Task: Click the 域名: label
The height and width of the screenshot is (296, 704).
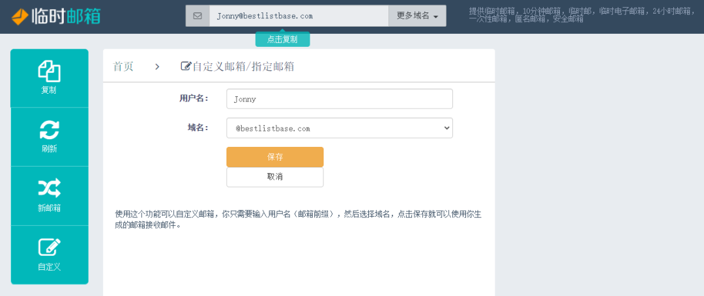Action: pos(198,128)
